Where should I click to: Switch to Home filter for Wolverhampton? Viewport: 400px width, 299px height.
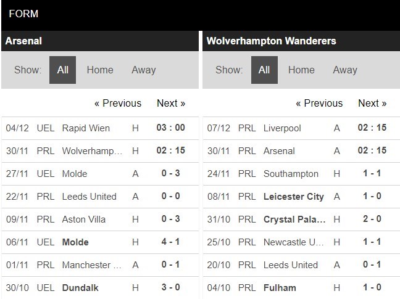point(301,70)
